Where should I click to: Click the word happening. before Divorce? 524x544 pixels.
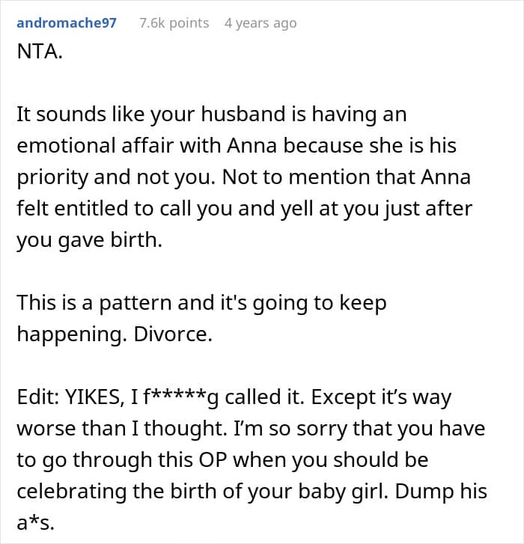click(72, 334)
